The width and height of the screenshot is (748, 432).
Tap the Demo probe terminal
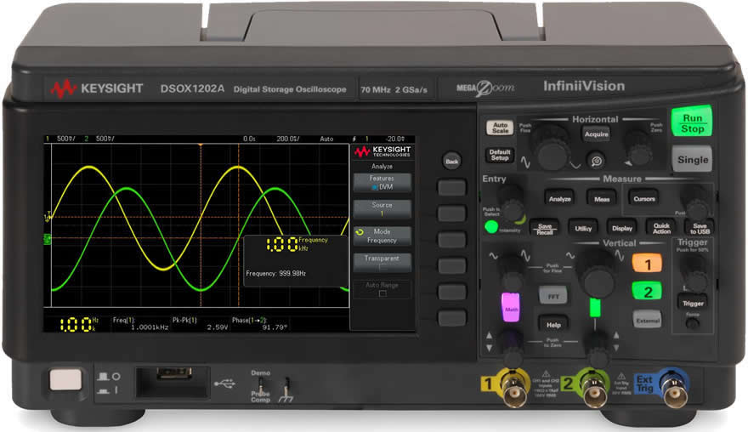tap(260, 384)
